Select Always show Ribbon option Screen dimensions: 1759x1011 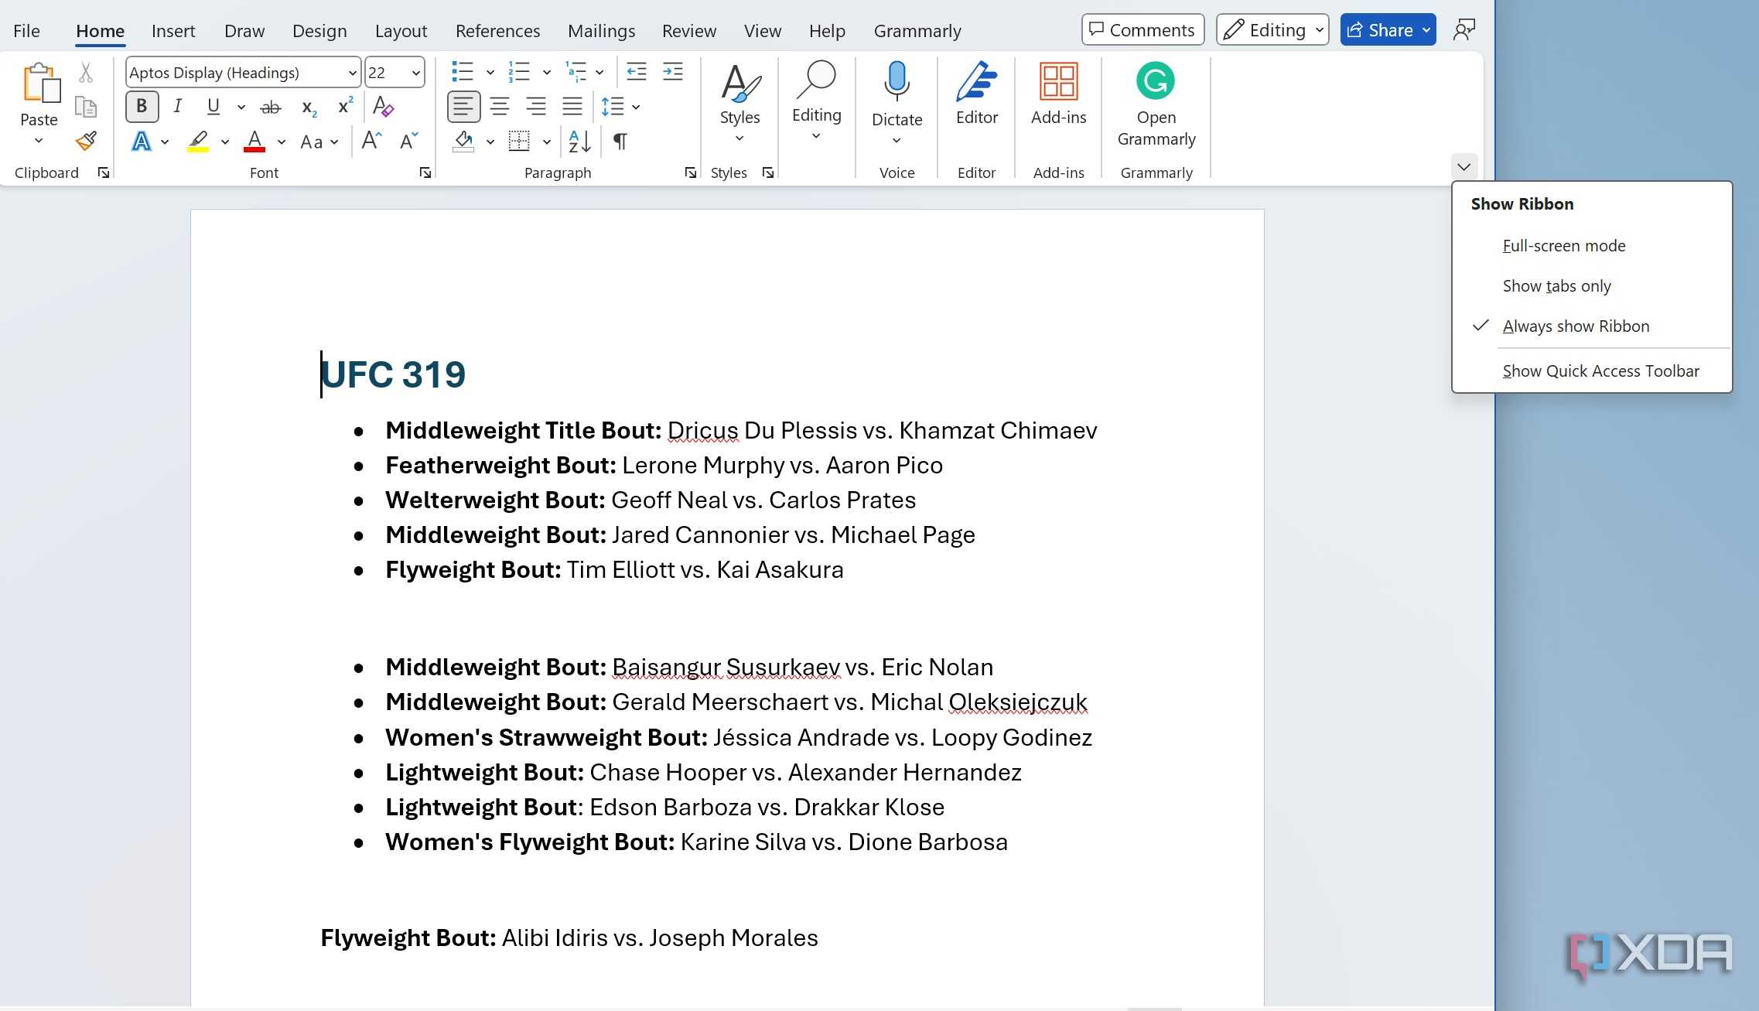[x=1592, y=326]
